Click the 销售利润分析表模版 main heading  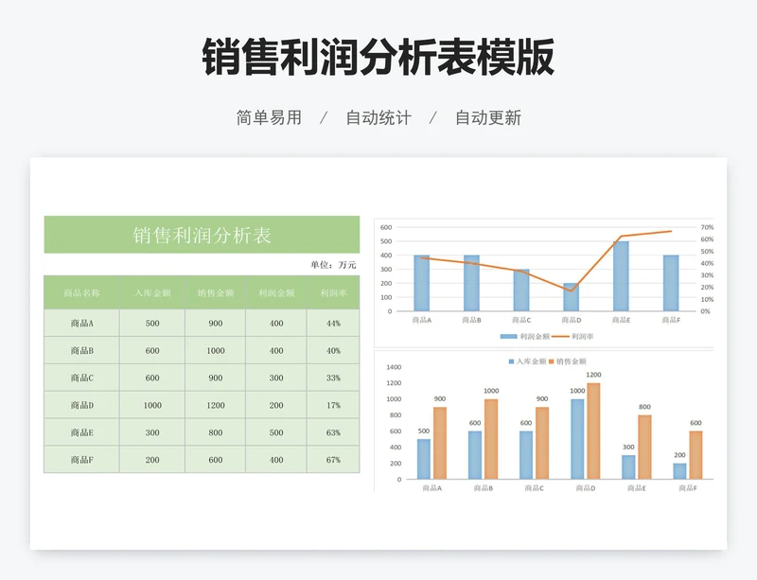378,58
